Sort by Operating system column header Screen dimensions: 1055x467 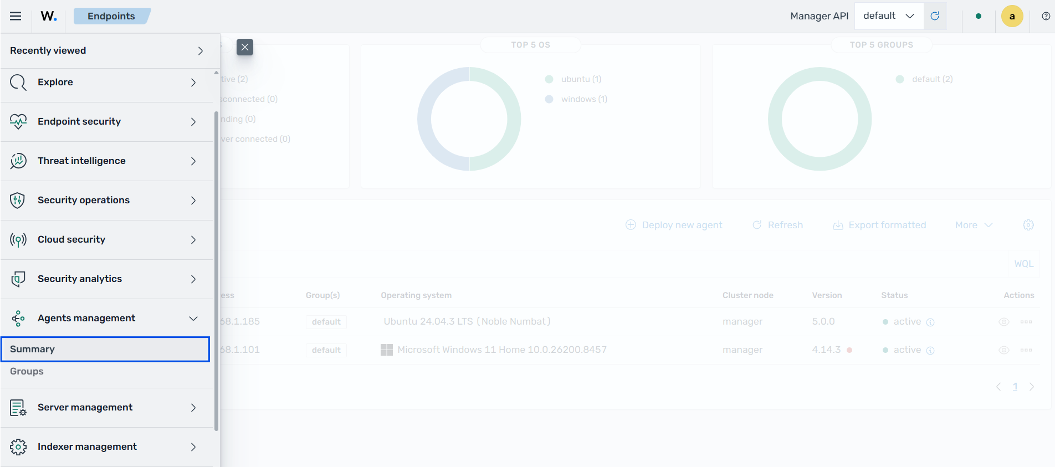point(416,295)
